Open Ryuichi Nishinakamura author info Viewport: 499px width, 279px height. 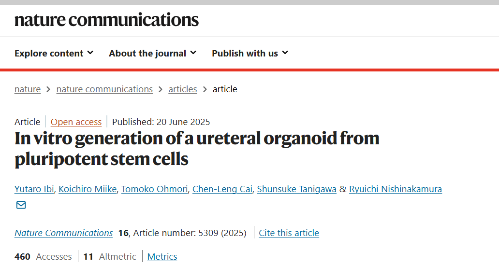pos(396,189)
